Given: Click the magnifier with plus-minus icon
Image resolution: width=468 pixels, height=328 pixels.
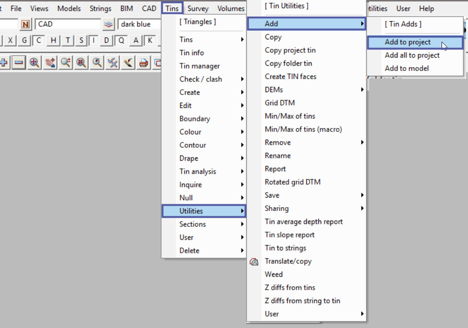Looking at the screenshot, I should 65,62.
